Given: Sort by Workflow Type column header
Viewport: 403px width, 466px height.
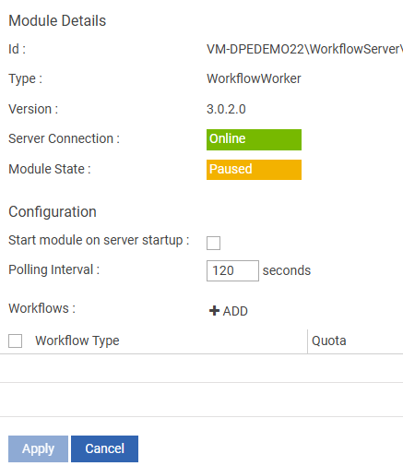Looking at the screenshot, I should 77,341.
